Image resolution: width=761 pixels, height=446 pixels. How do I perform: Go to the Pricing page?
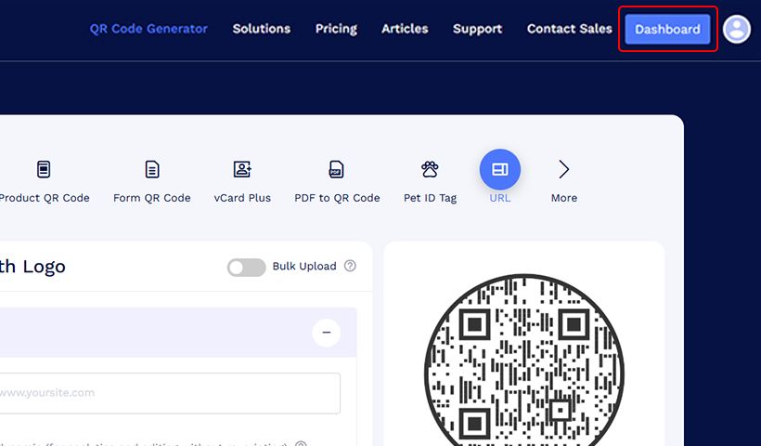336,29
